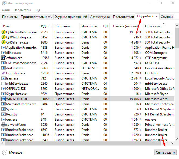Sort by the Память column header
This screenshot has height=159, width=179.
126,26
